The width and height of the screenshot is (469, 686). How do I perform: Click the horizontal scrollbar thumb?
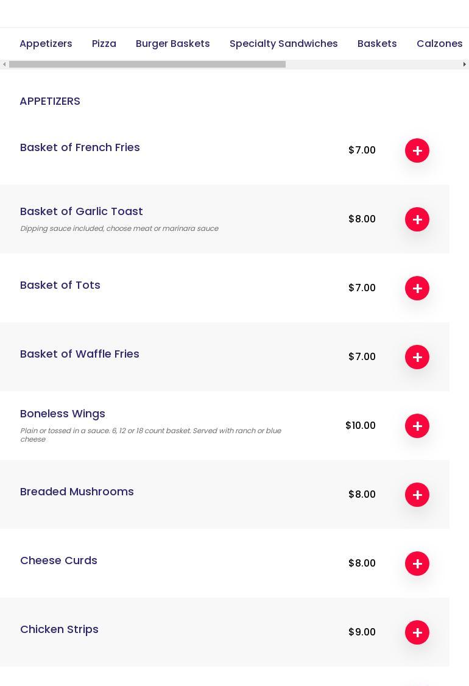pyautogui.click(x=147, y=65)
